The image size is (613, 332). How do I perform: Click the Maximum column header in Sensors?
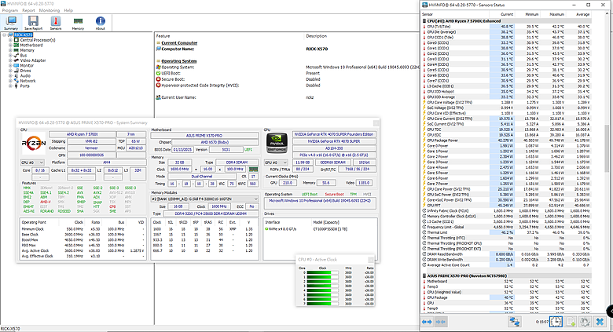click(556, 14)
